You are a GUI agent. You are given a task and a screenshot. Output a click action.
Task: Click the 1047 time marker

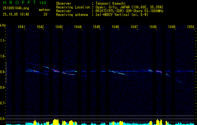(134, 27)
